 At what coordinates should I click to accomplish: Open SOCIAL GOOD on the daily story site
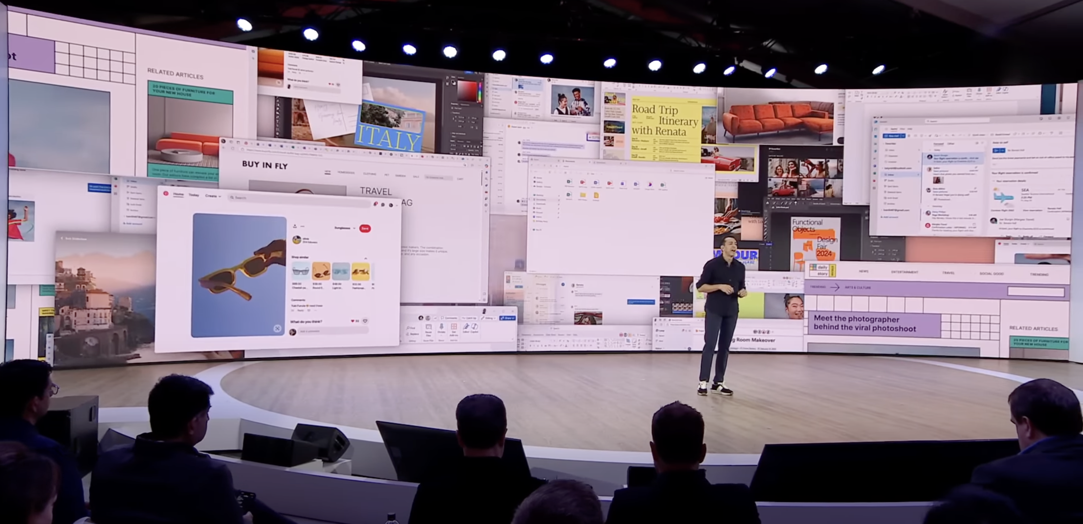[x=991, y=274]
